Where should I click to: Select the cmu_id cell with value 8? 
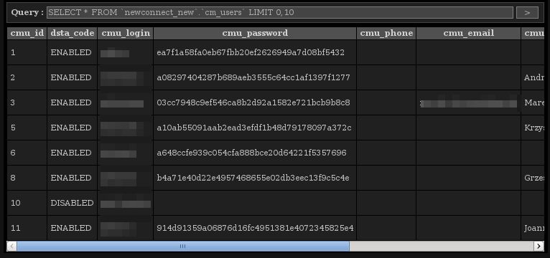pos(27,178)
